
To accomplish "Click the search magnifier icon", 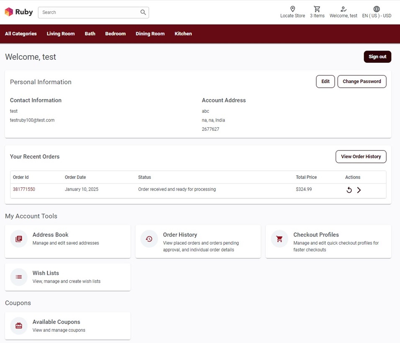I will point(143,12).
